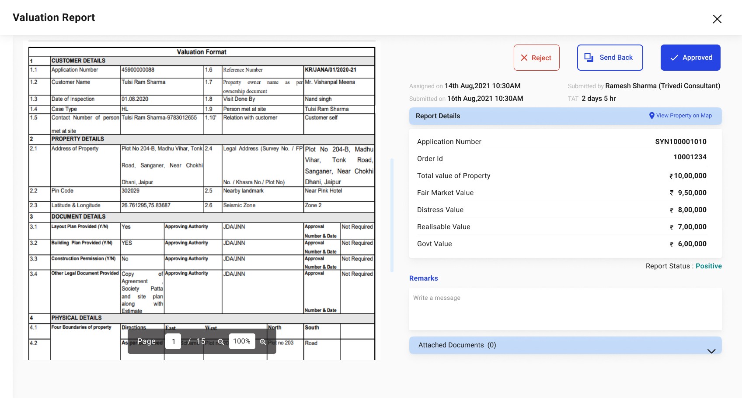Screen dimensions: 742x398
Task: Click reference number KR/JANA/01/2020-21 in document
Action: pyautogui.click(x=331, y=70)
